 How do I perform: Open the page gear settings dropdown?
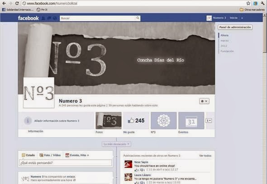point(204,101)
